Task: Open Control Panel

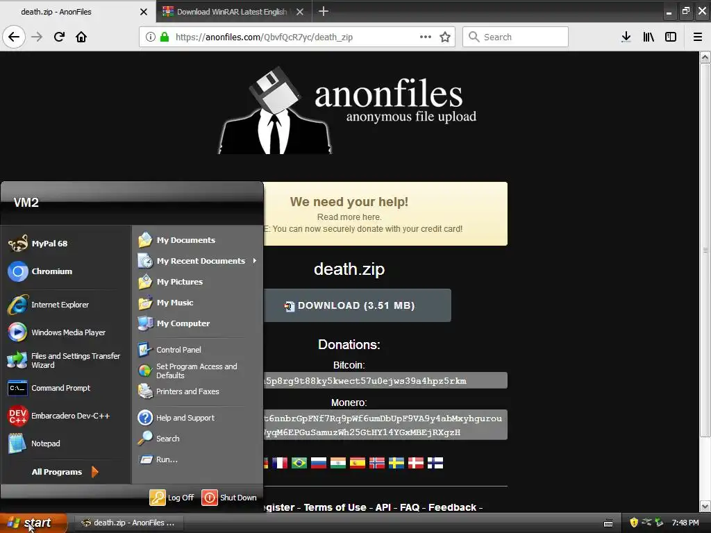Action: click(197, 350)
